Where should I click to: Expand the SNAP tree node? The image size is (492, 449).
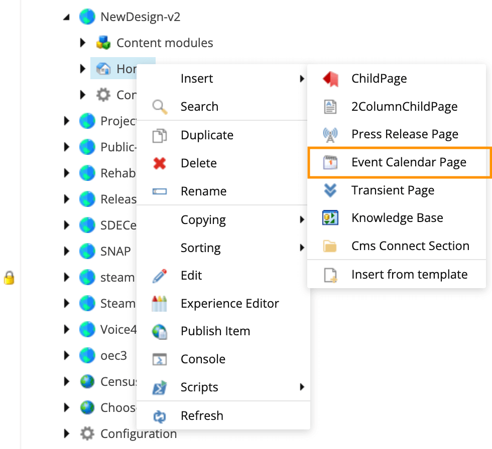67,251
